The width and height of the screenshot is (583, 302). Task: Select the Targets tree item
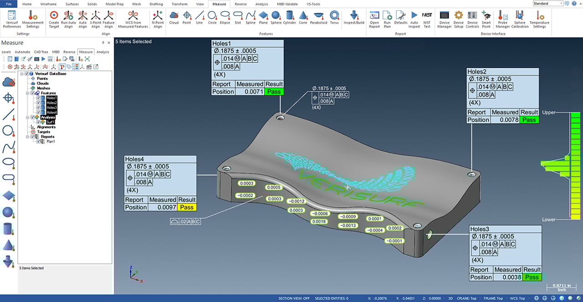(44, 132)
